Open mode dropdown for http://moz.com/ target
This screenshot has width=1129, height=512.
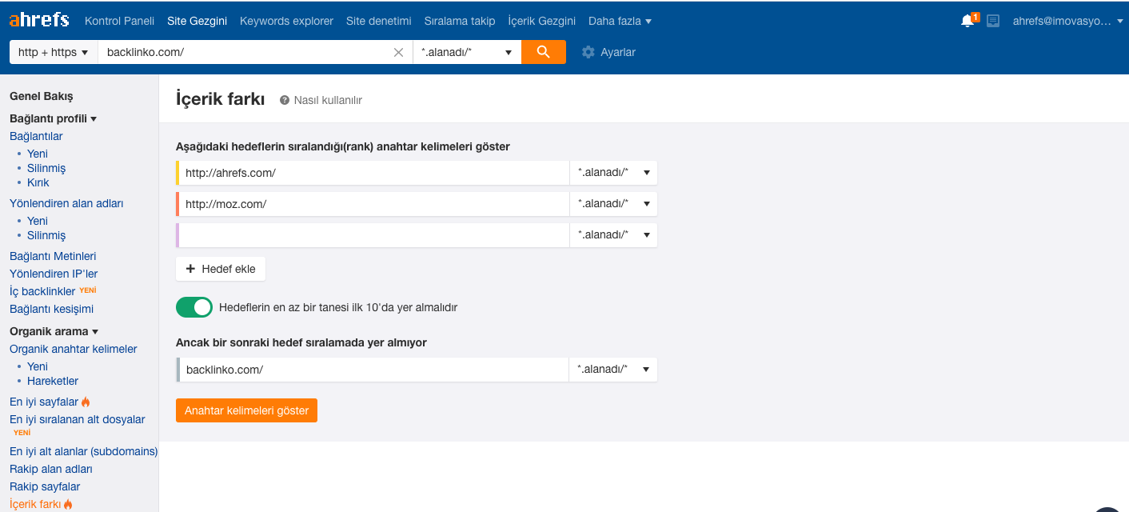[613, 204]
